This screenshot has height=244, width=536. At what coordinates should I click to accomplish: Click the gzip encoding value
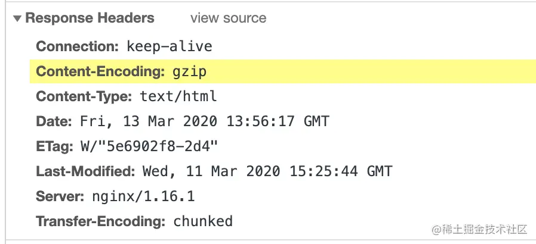pyautogui.click(x=189, y=72)
